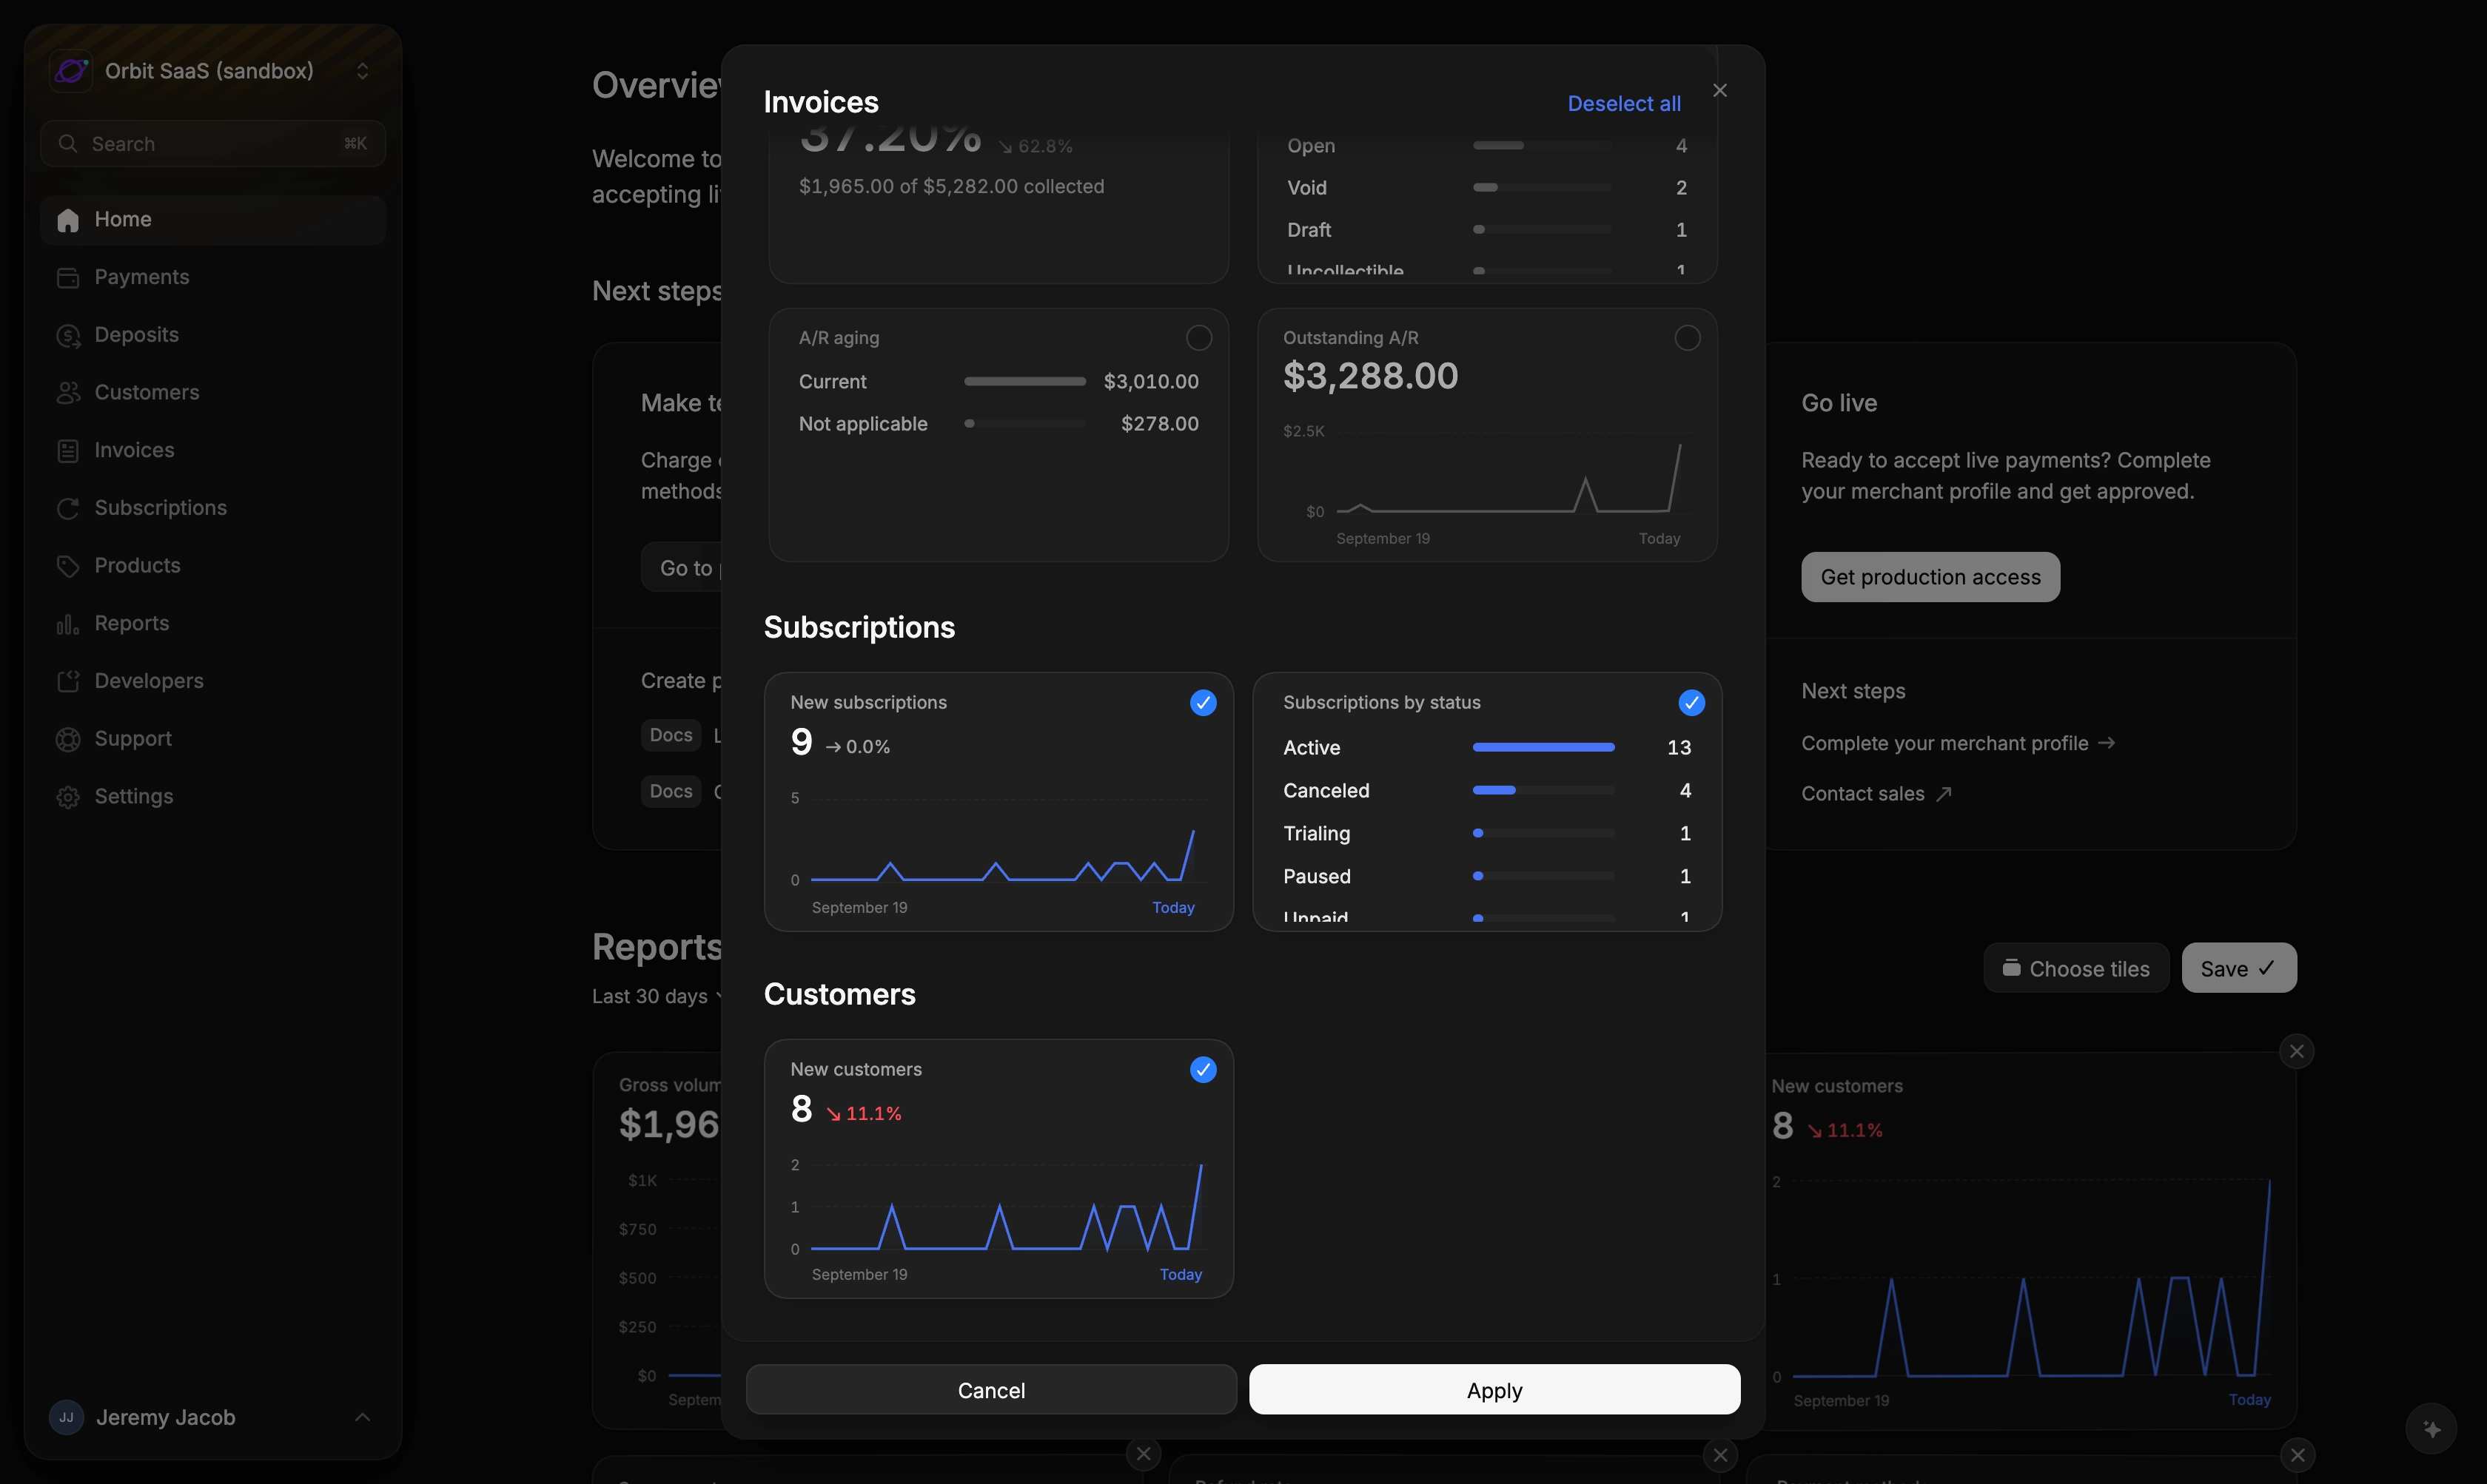Click the Orbit SaaS planet logo icon

tap(71, 71)
